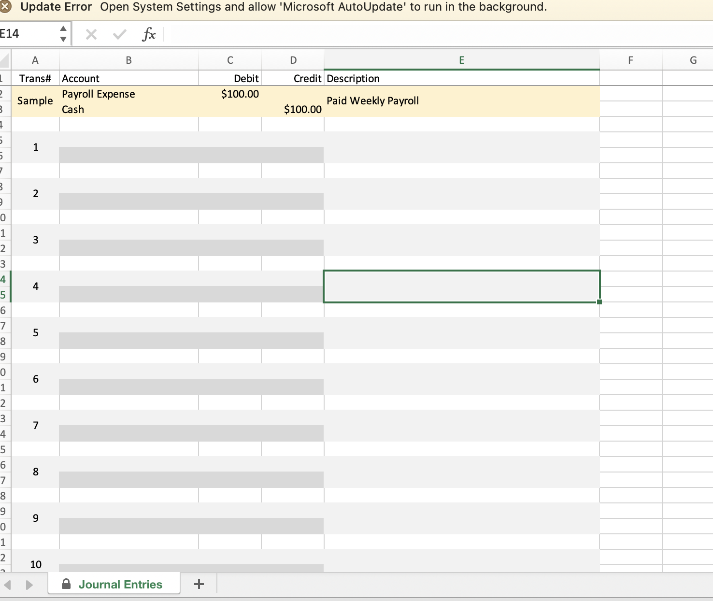Add a new sheet with plus button
This screenshot has width=713, height=601.
tap(199, 584)
